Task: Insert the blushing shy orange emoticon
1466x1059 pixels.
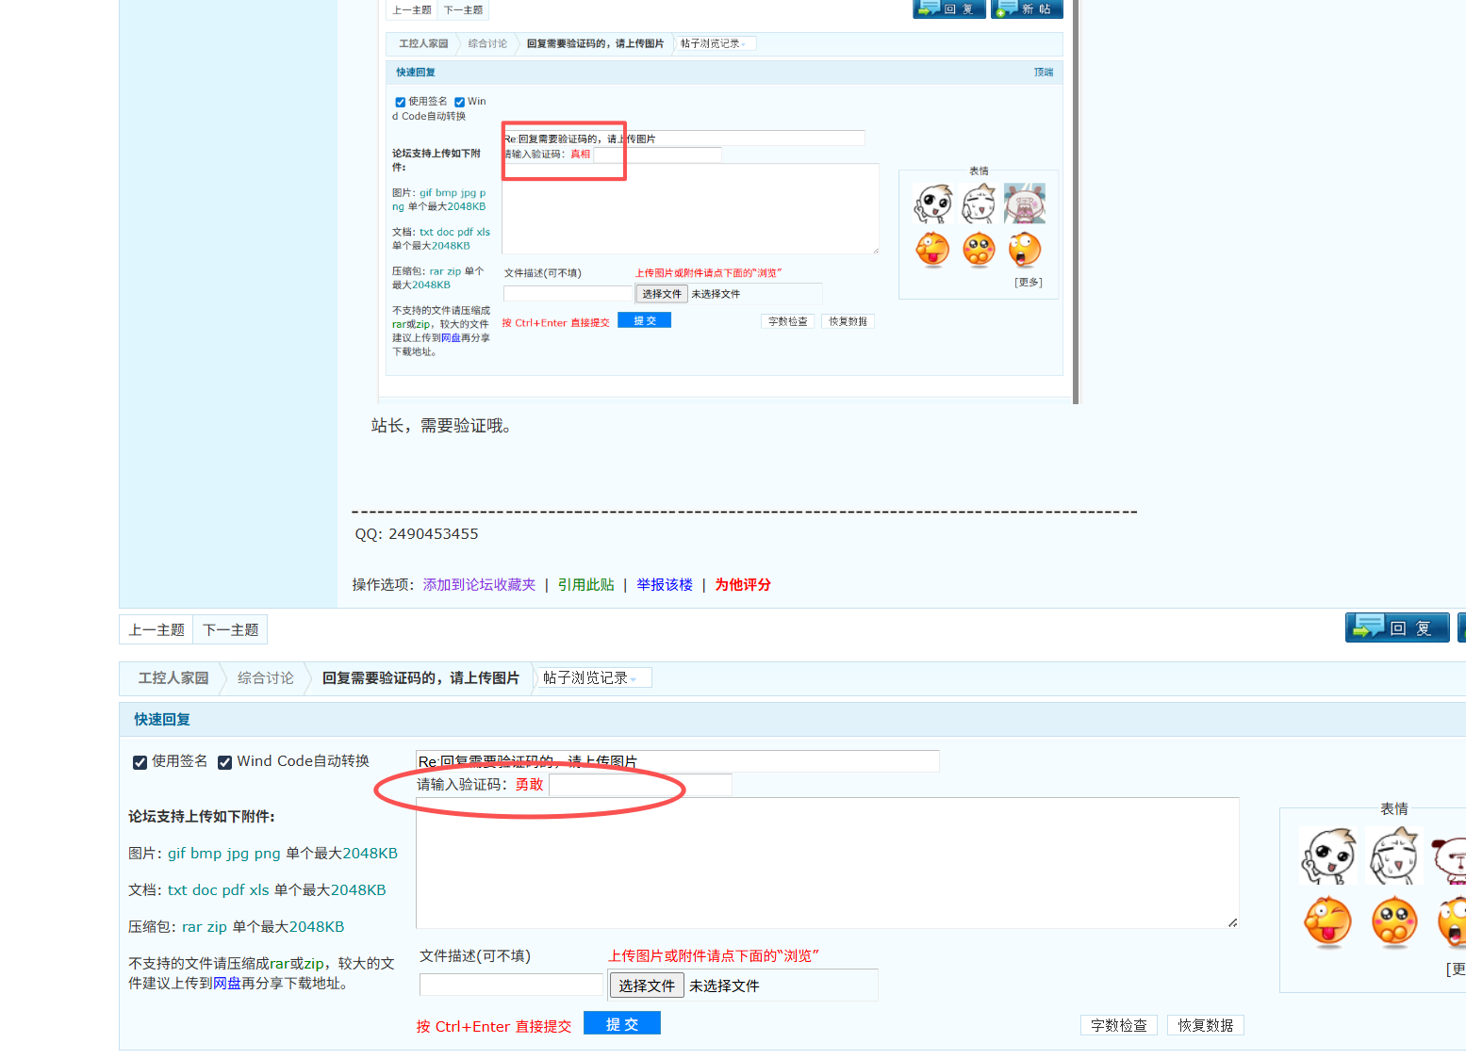Action: point(1394,921)
